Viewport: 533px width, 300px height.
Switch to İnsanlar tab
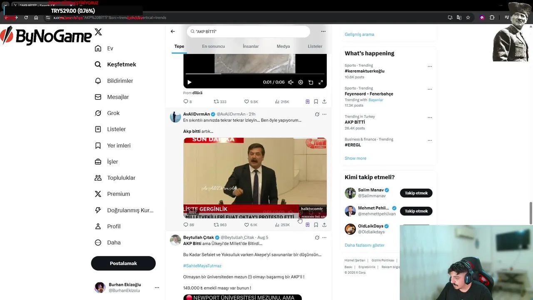click(x=251, y=46)
